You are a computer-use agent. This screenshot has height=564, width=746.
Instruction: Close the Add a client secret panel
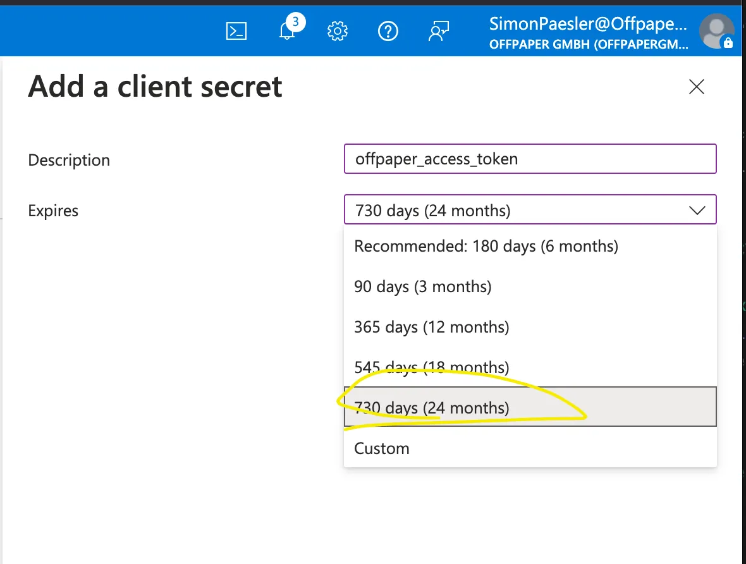[x=697, y=87]
